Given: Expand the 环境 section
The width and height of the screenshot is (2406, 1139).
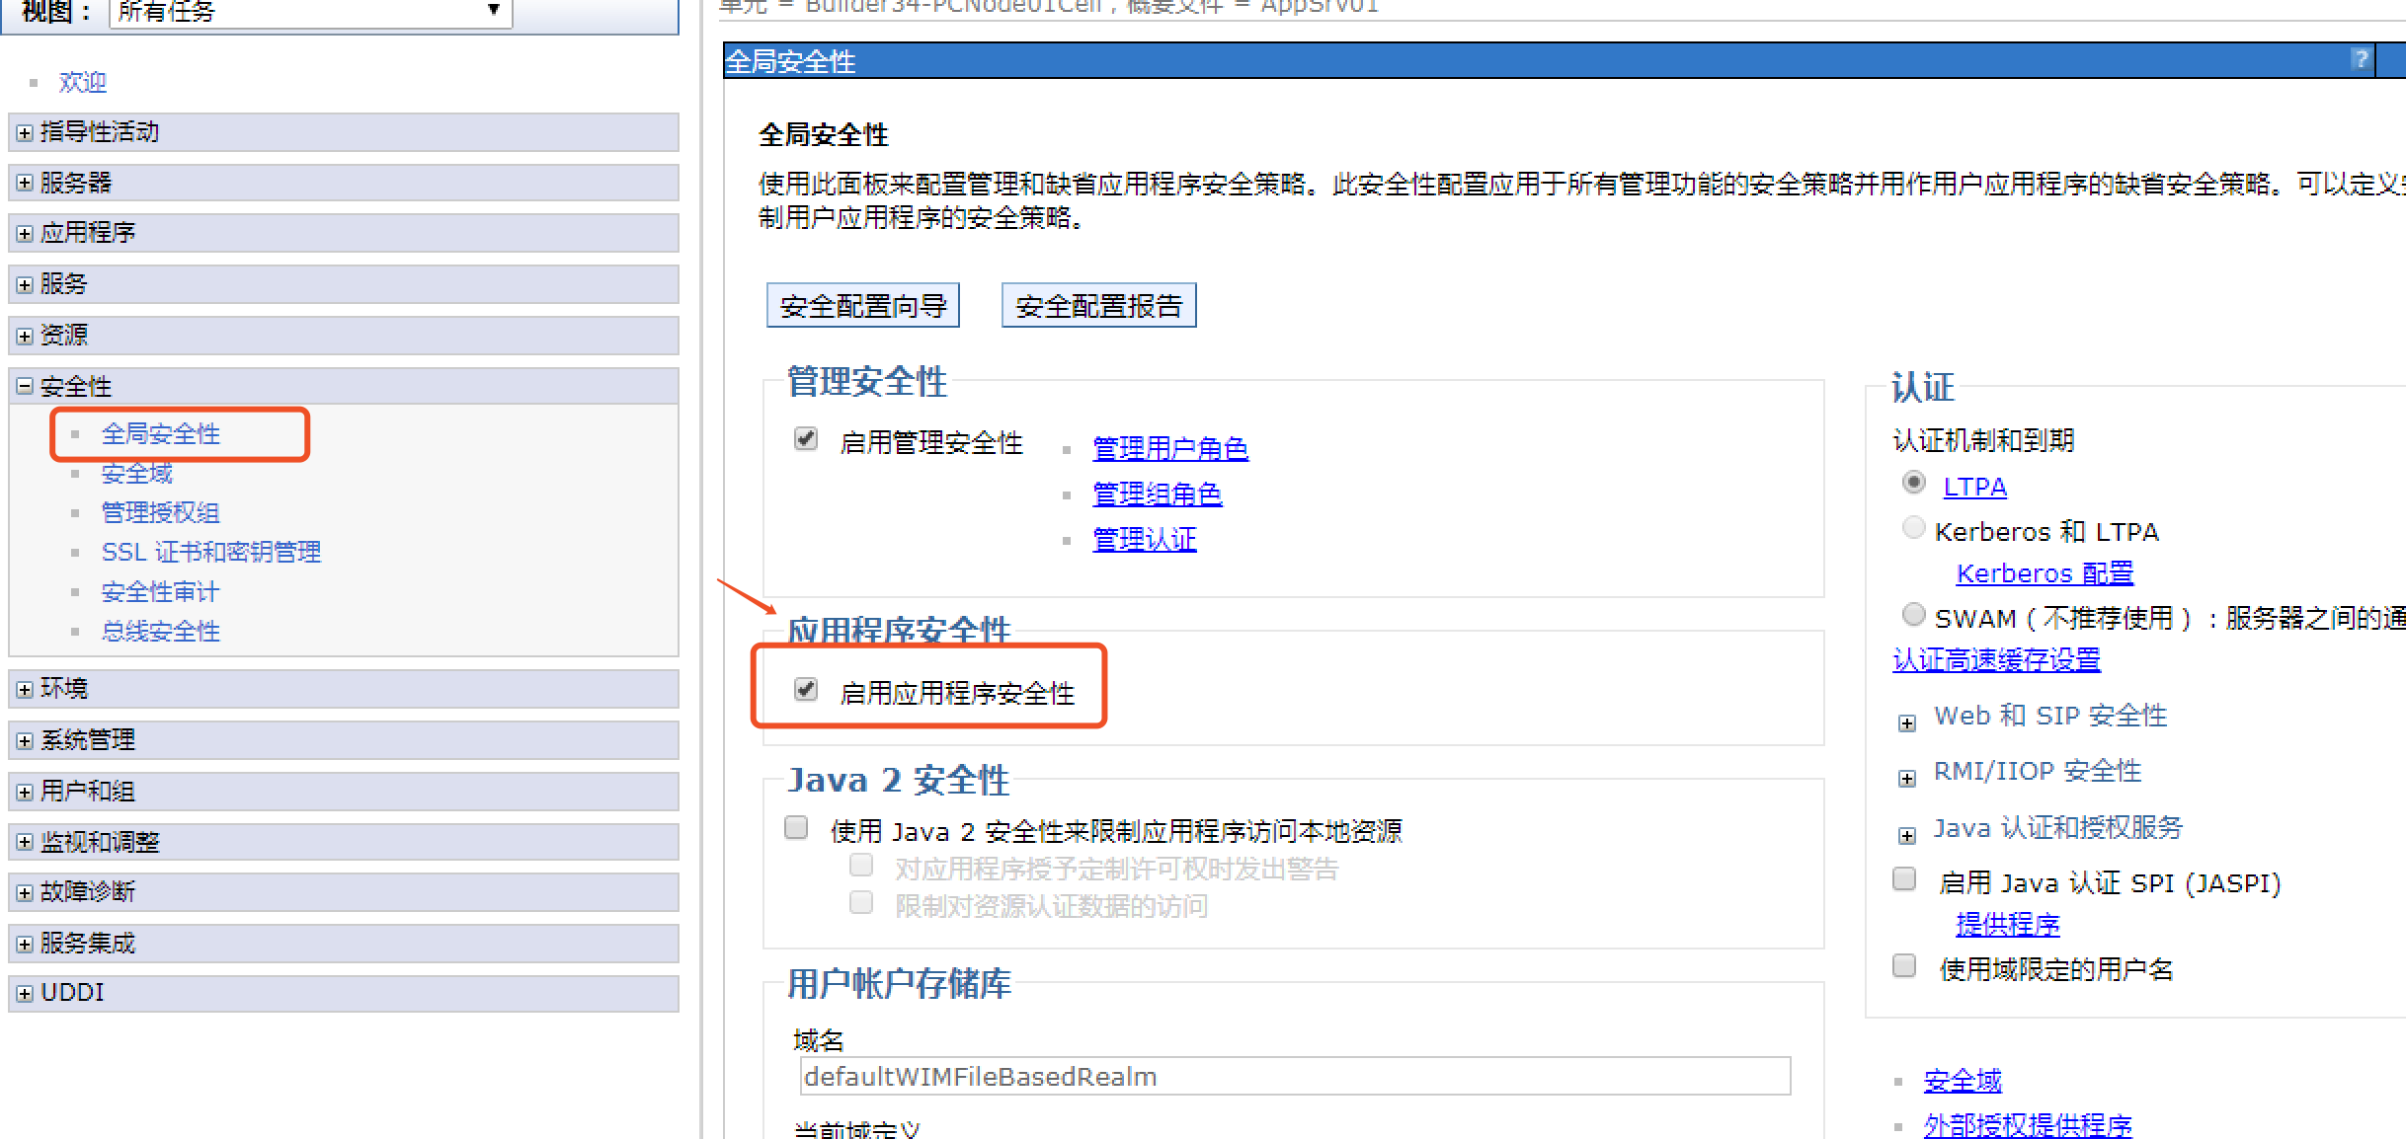Looking at the screenshot, I should point(25,689).
